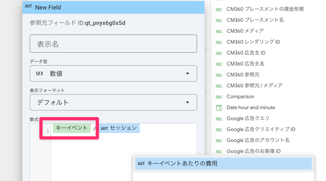Click the キーイベント chip in the formula
This screenshot has width=326, height=181.
72,128
